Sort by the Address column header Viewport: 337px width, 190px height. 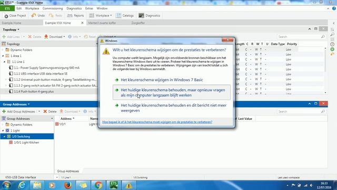(67, 119)
